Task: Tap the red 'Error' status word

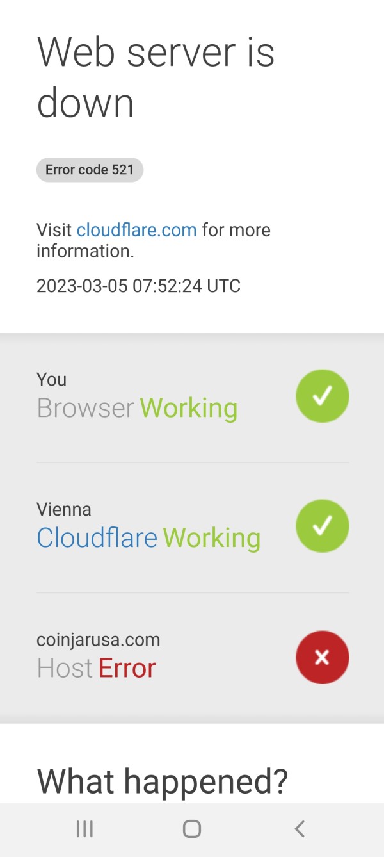Action: tap(127, 669)
